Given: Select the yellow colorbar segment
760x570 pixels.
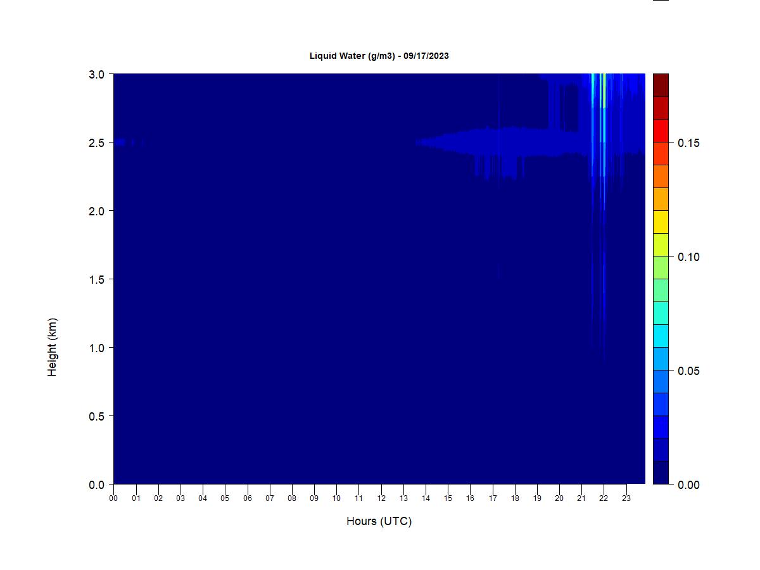Looking at the screenshot, I should coord(661,222).
